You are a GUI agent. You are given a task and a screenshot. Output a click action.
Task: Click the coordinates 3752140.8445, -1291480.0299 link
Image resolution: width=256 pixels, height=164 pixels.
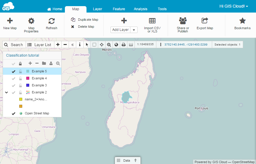[186, 45]
